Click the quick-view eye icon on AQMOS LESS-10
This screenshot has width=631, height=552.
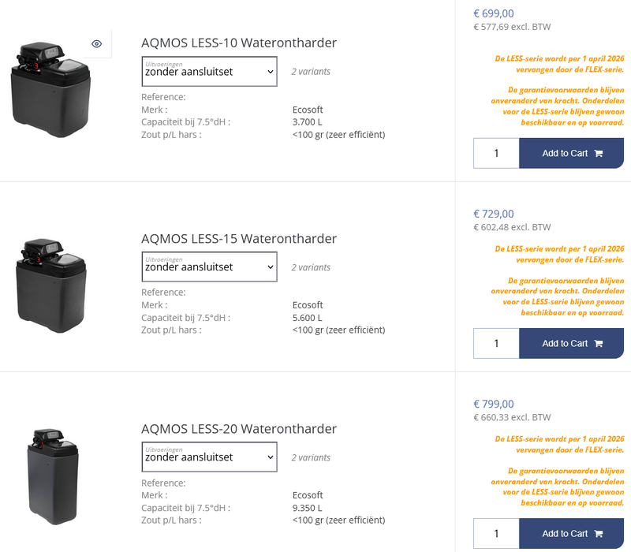click(96, 43)
